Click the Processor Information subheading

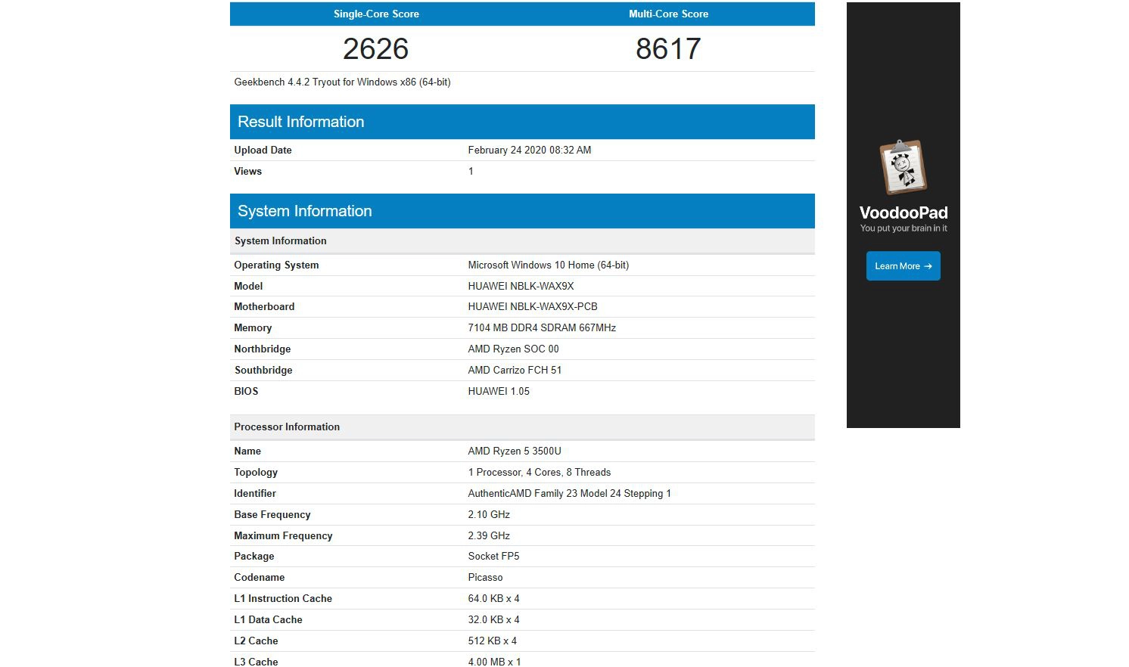[287, 427]
